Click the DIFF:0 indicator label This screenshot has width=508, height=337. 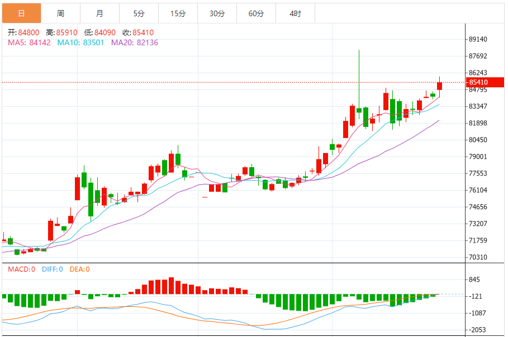[52, 269]
